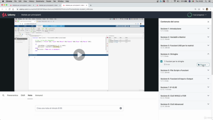The image size is (213, 120).
Task: Switch to the second Matlab browser tab
Action: point(48,5)
